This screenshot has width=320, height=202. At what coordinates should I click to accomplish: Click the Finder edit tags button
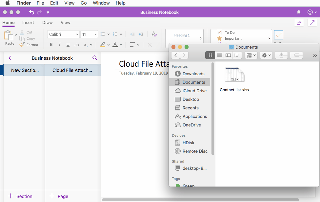tap(296, 55)
